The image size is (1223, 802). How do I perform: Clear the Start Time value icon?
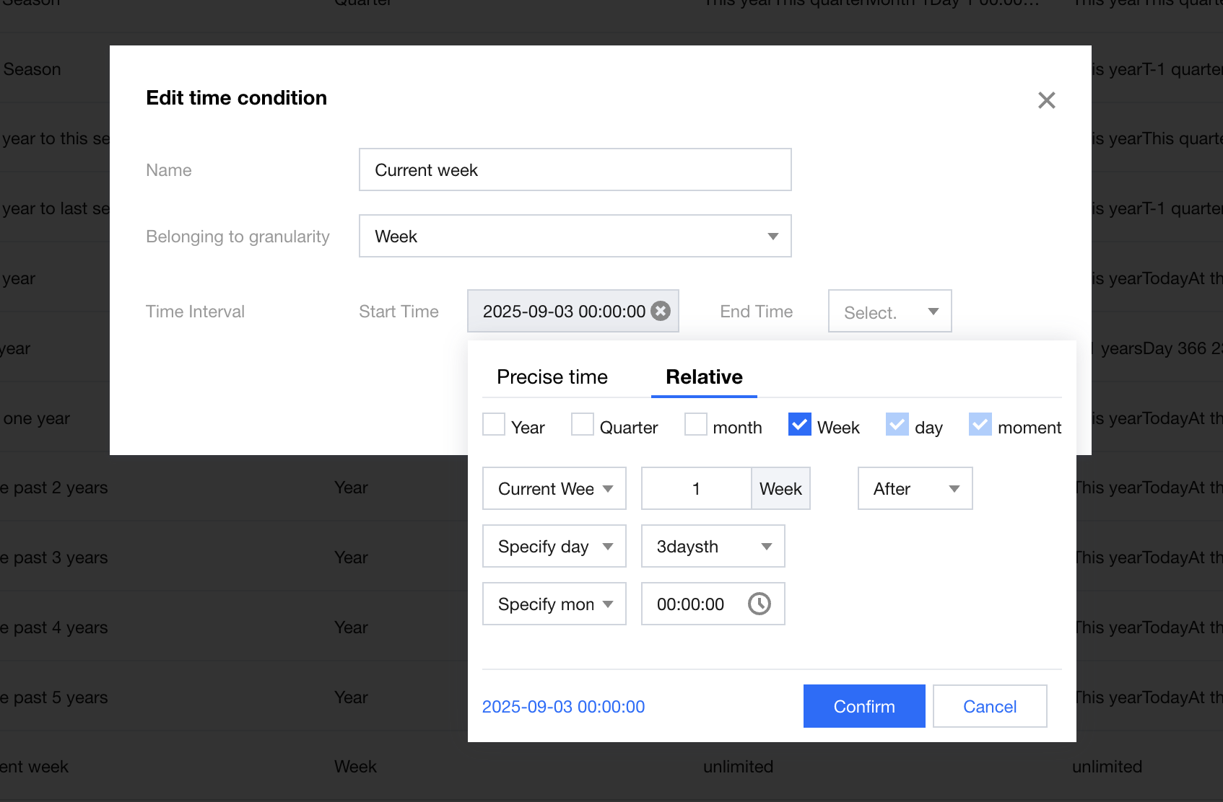[661, 311]
